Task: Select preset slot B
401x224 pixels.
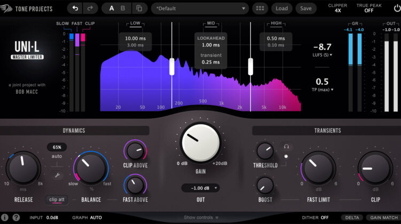Action: 123,9
